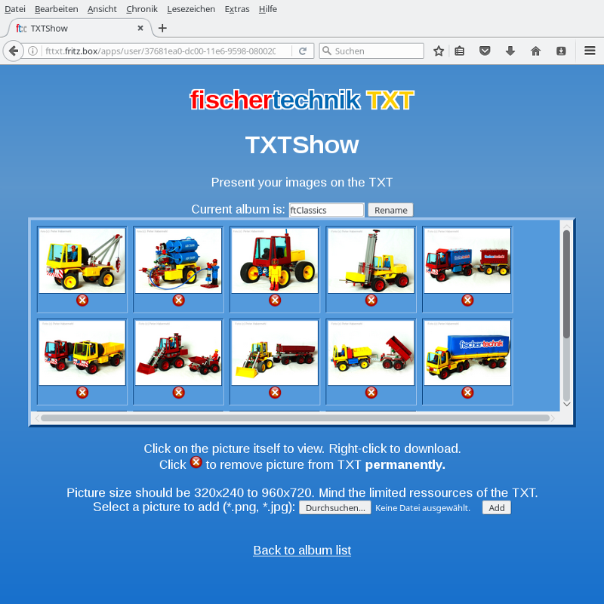Screen dimensions: 604x604
Task: Click the Suchen search box
Action: pos(371,51)
